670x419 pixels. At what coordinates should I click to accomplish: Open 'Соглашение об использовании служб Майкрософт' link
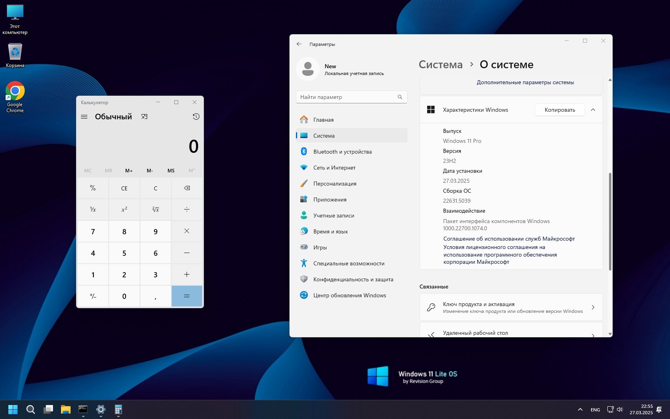coord(509,239)
